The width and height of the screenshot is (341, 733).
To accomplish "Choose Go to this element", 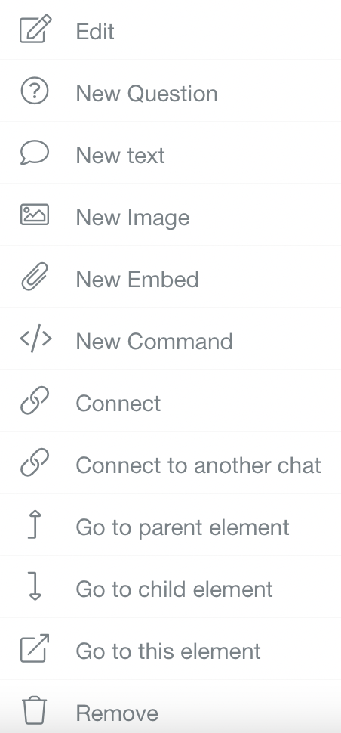I will [170, 648].
